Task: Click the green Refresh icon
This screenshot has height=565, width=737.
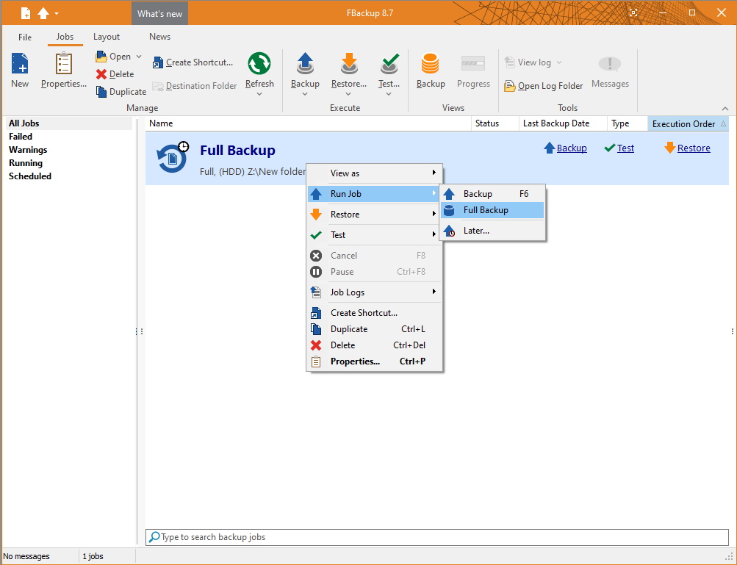Action: coord(259,63)
